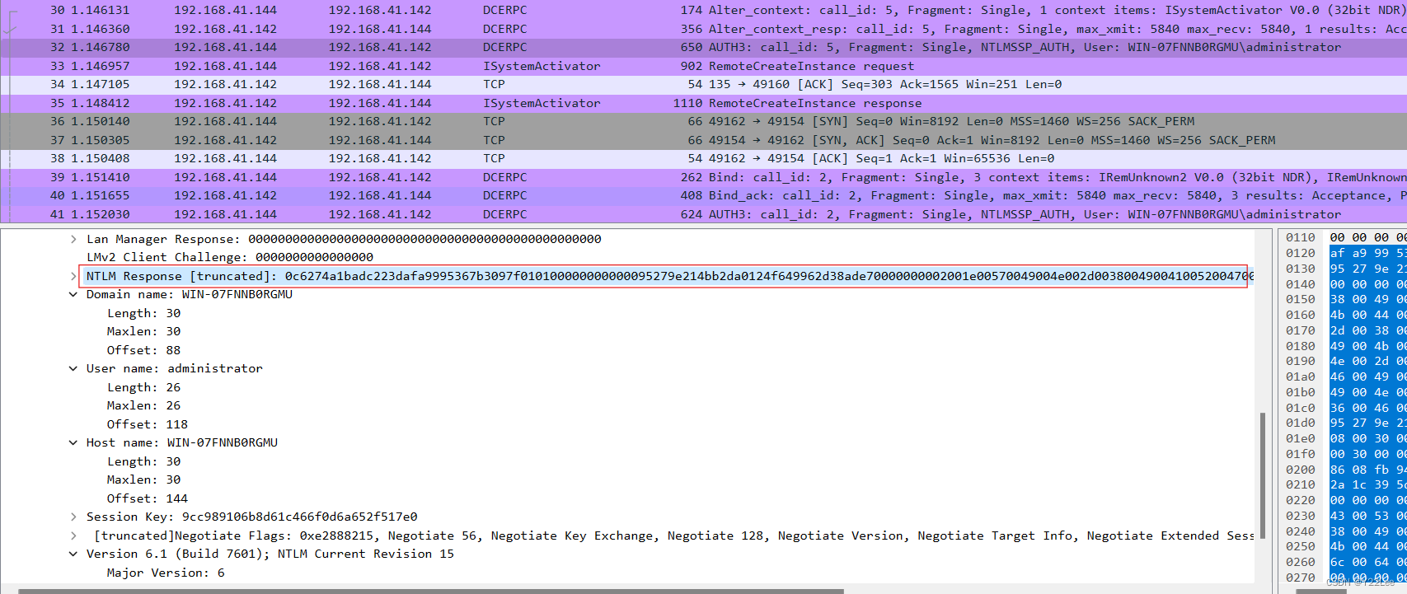Select the Major Version: 6 line
The width and height of the screenshot is (1407, 594).
166,573
